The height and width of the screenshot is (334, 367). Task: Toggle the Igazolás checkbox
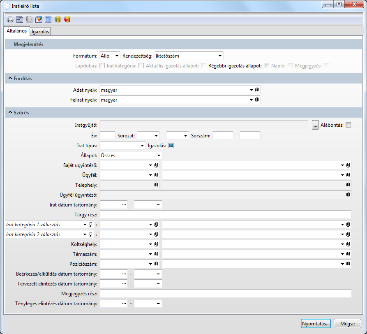pyautogui.click(x=171, y=145)
